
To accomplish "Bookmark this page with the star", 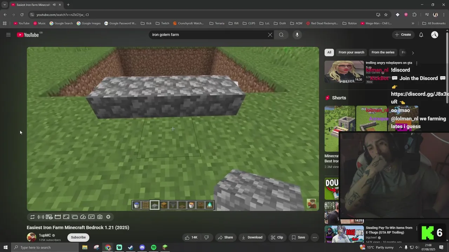I will pos(386,15).
